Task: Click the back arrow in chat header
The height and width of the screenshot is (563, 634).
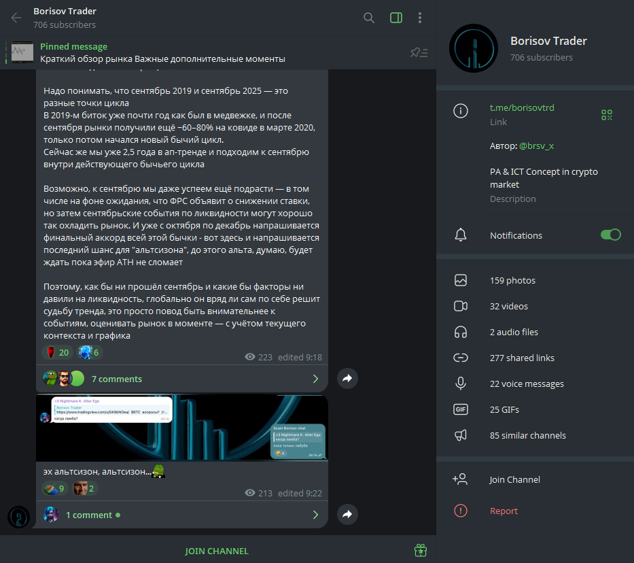Action: [x=16, y=18]
